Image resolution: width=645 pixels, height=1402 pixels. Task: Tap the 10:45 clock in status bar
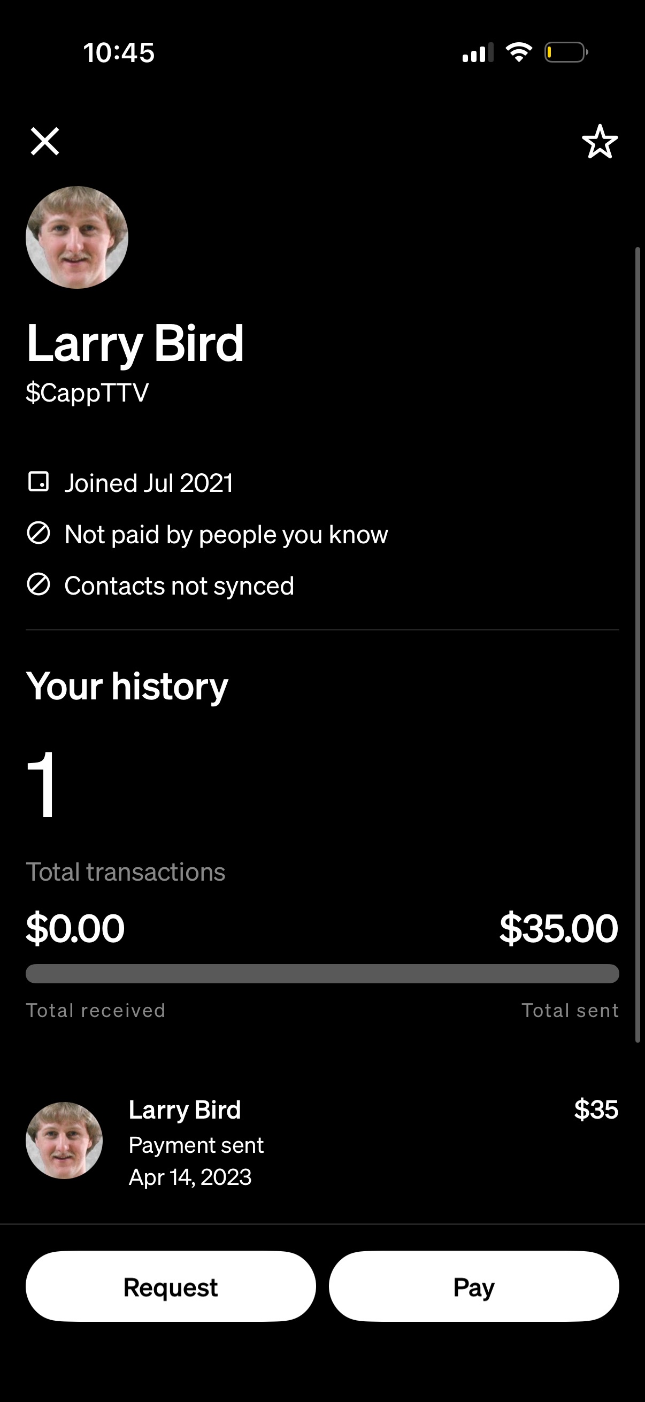coord(119,53)
